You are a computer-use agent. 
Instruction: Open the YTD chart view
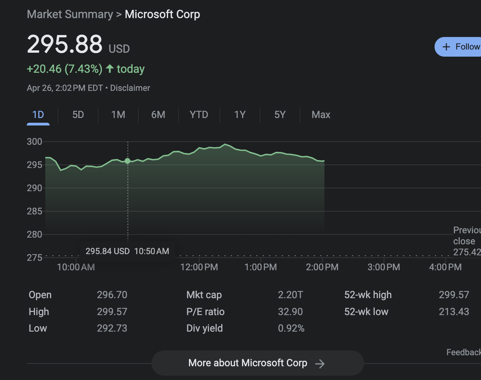[199, 114]
